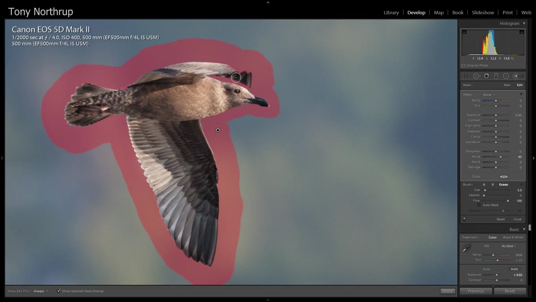Click the Noise value 40 field
Screen dimensions: 536x302
point(519,157)
